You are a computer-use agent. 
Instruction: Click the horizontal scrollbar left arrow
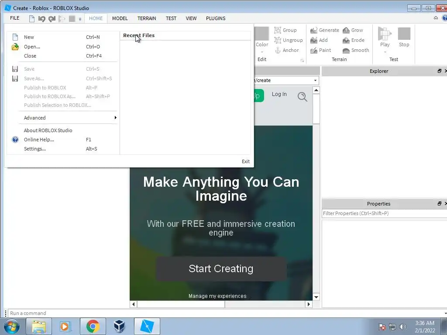pyautogui.click(x=134, y=304)
